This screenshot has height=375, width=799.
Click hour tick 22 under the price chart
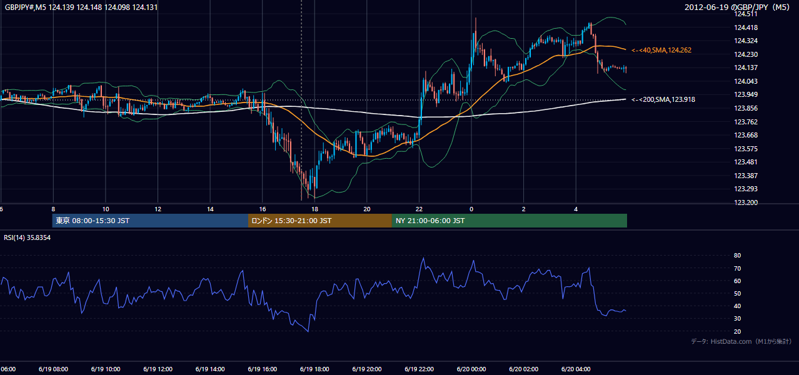click(x=419, y=209)
